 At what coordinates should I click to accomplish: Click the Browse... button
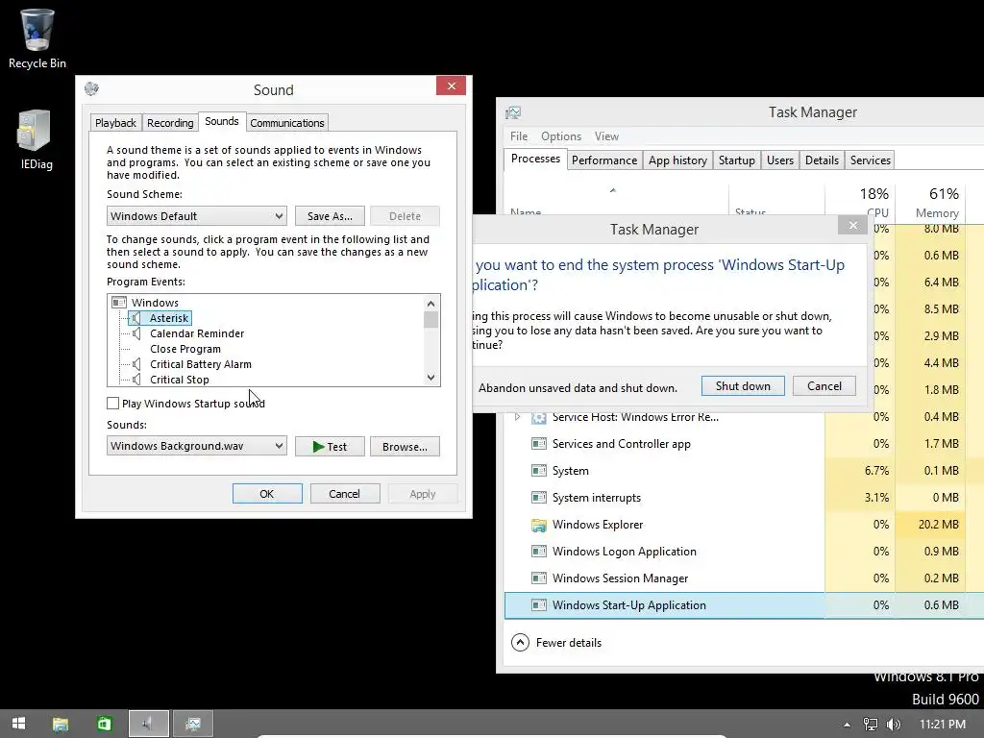pos(405,446)
